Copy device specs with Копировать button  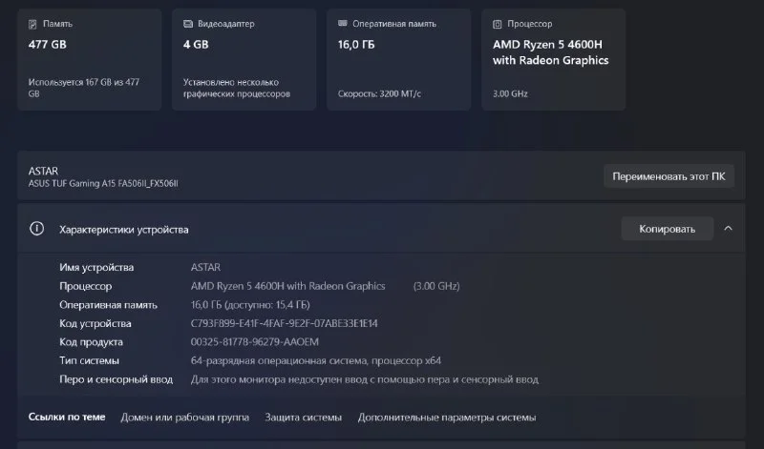pyautogui.click(x=666, y=229)
